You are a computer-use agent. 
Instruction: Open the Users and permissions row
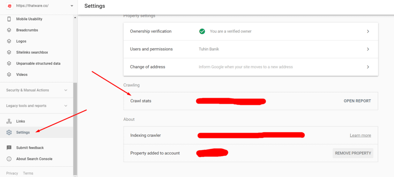click(250, 49)
